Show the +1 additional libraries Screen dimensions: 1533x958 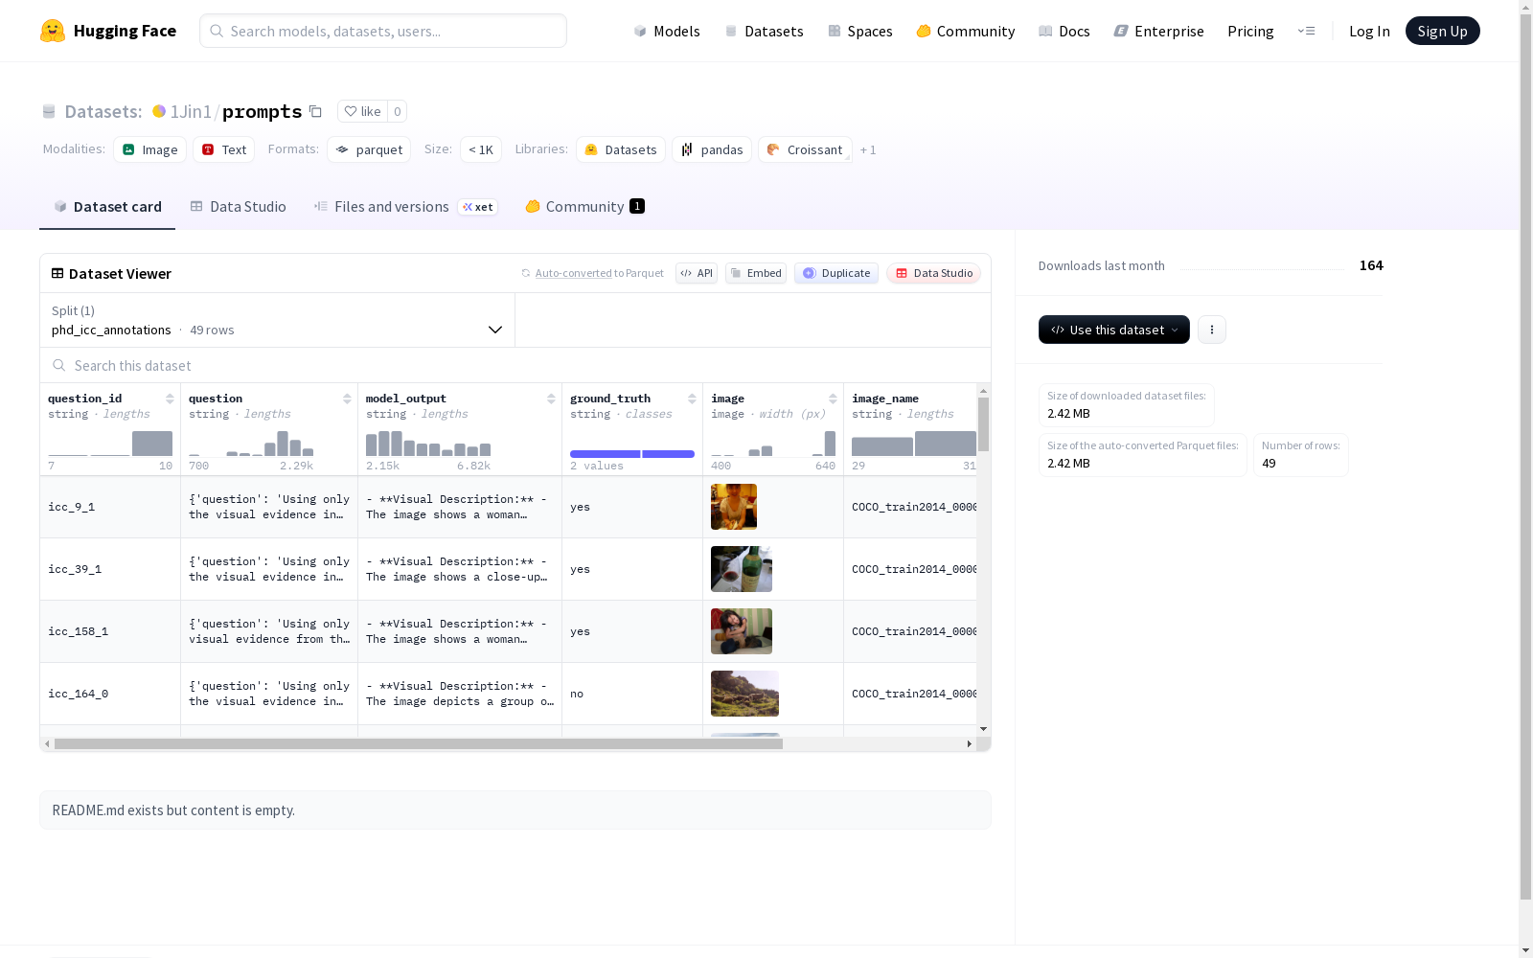pos(868,150)
